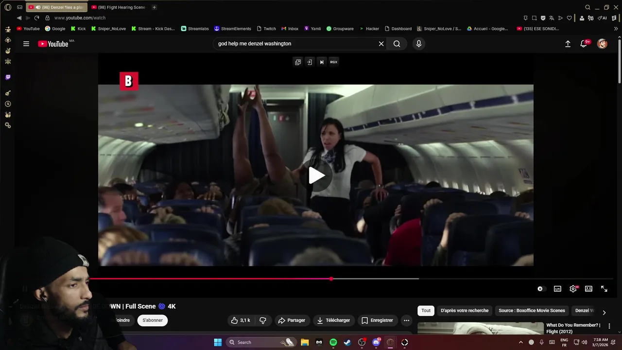
Task: Open the three-dot more actions menu
Action: (x=407, y=320)
